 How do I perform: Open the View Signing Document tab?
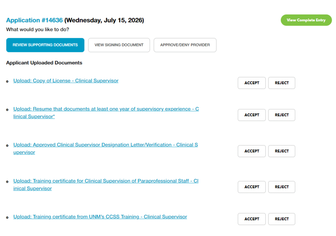tap(119, 45)
